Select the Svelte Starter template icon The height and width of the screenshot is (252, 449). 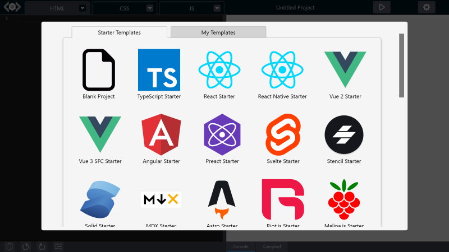[283, 134]
